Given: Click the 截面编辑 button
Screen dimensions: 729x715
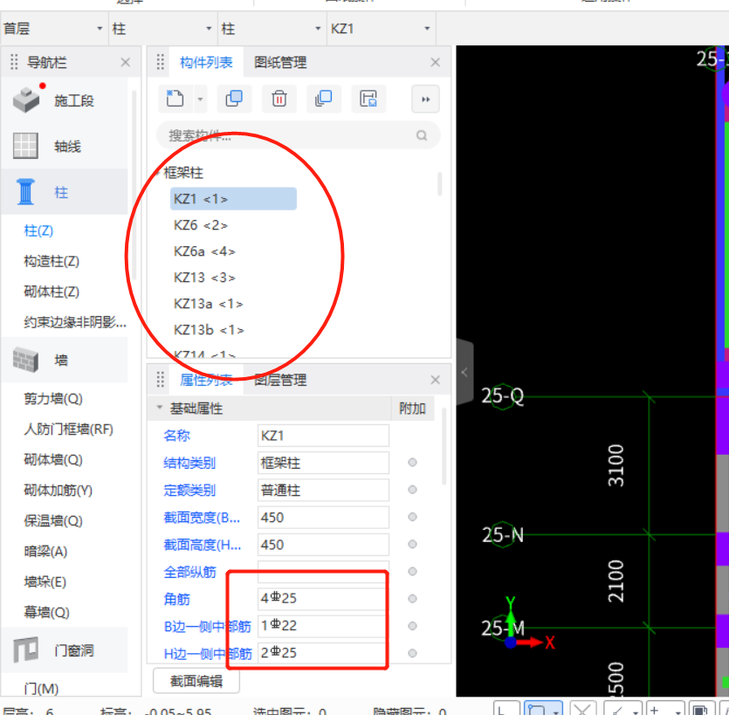Looking at the screenshot, I should click(x=196, y=681).
